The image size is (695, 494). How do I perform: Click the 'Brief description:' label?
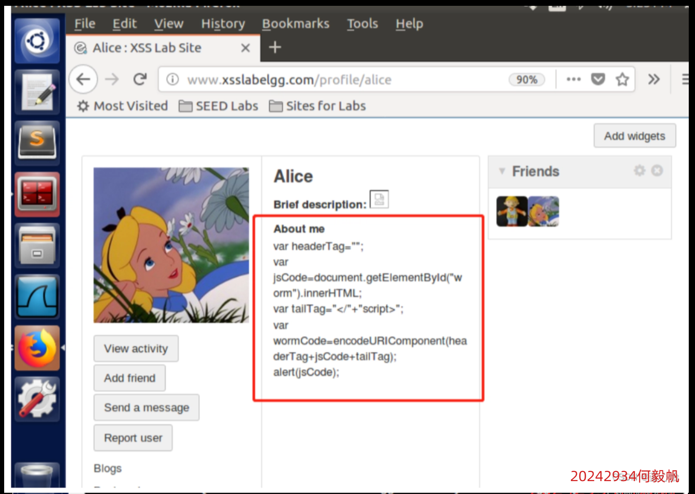coord(320,205)
